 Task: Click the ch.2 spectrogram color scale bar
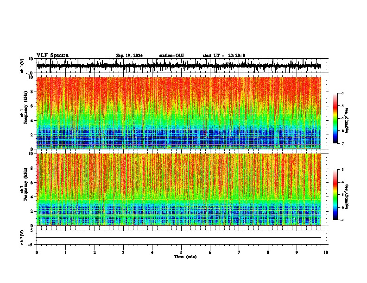coord(335,195)
